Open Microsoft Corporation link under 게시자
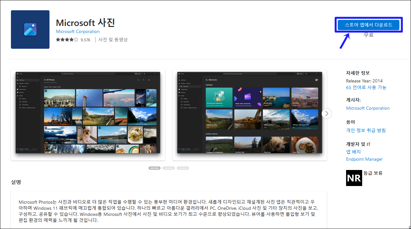The width and height of the screenshot is (411, 229). [x=368, y=108]
